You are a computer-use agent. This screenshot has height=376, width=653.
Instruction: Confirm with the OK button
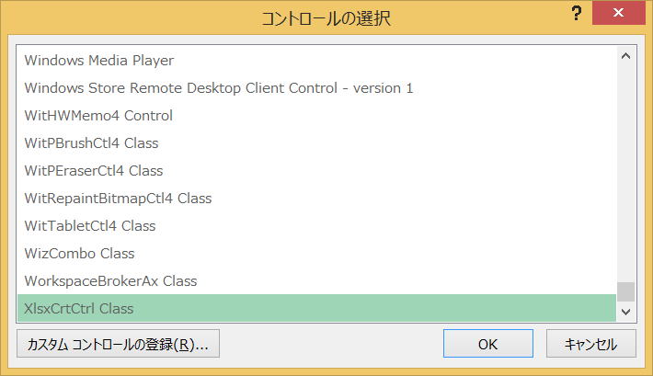click(x=488, y=344)
